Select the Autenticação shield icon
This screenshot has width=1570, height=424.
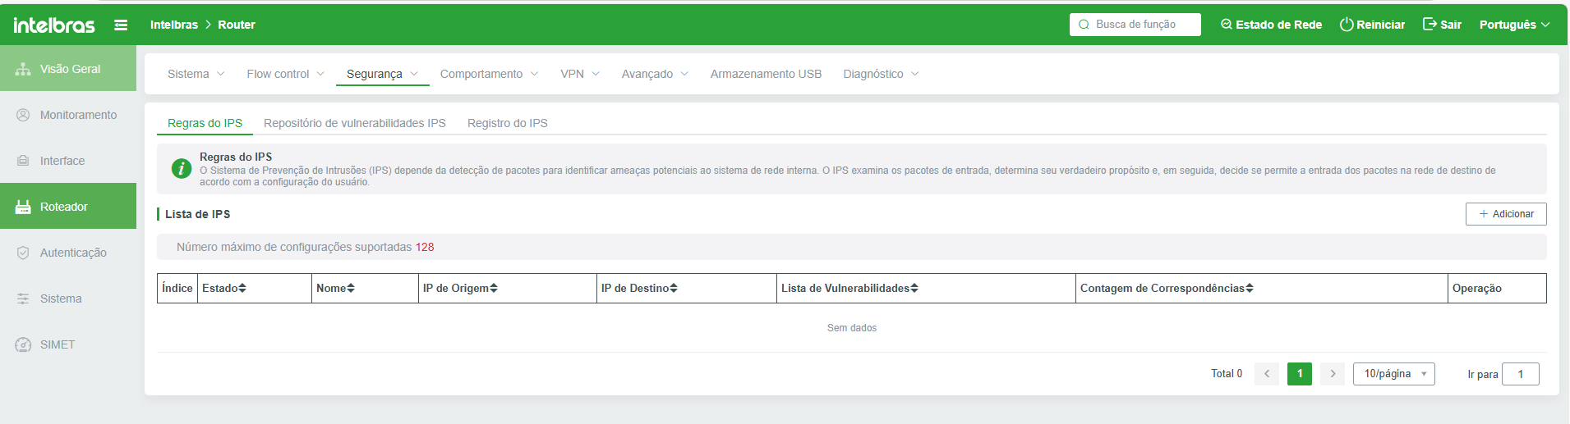point(23,253)
